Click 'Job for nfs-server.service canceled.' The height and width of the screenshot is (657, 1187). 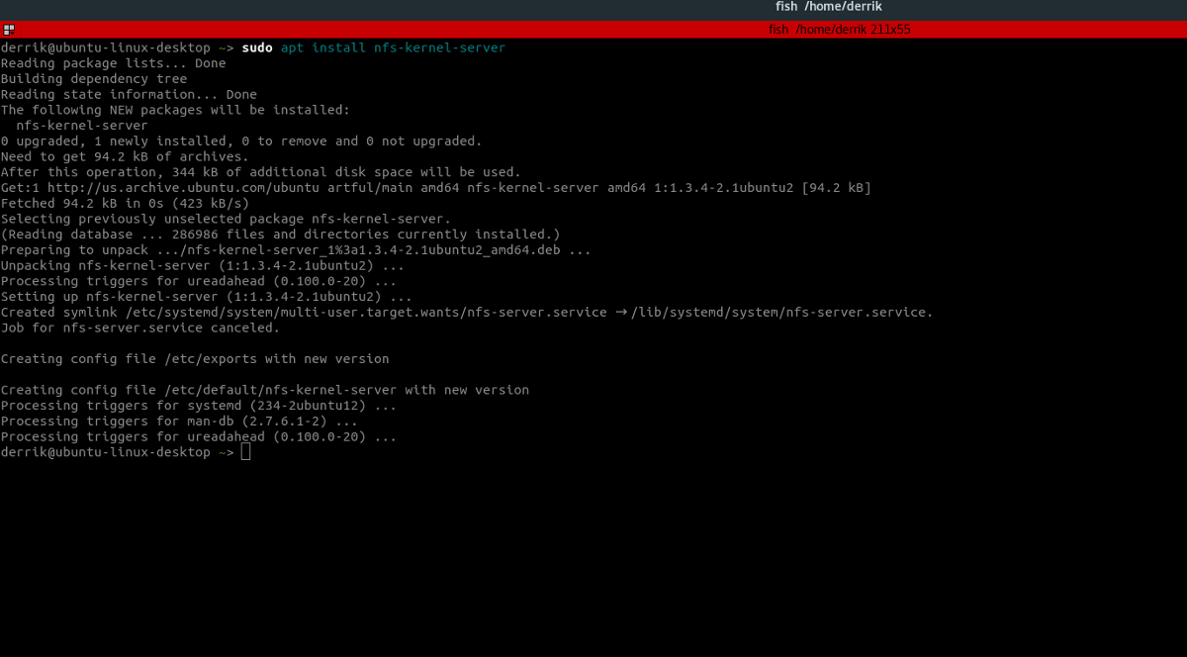(x=141, y=328)
